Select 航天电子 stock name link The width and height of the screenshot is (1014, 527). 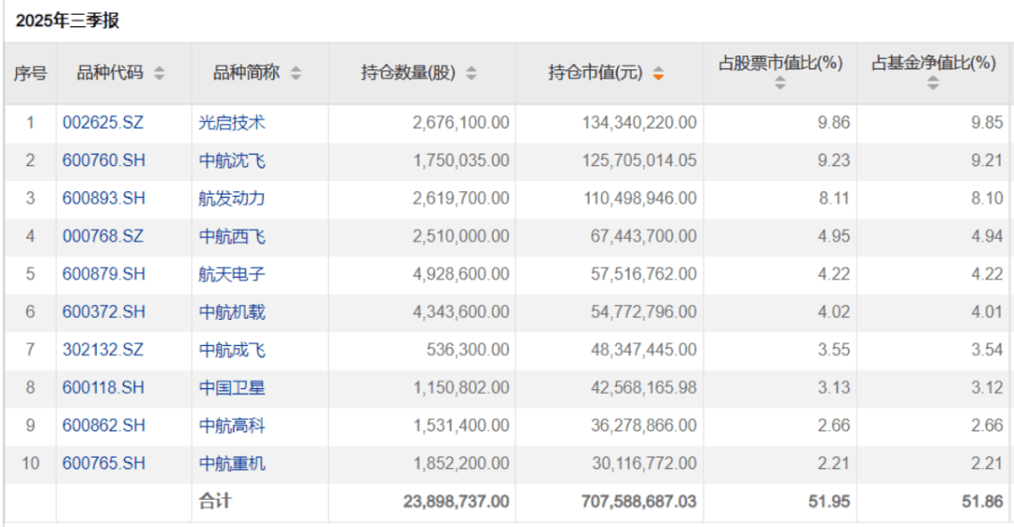tap(232, 274)
